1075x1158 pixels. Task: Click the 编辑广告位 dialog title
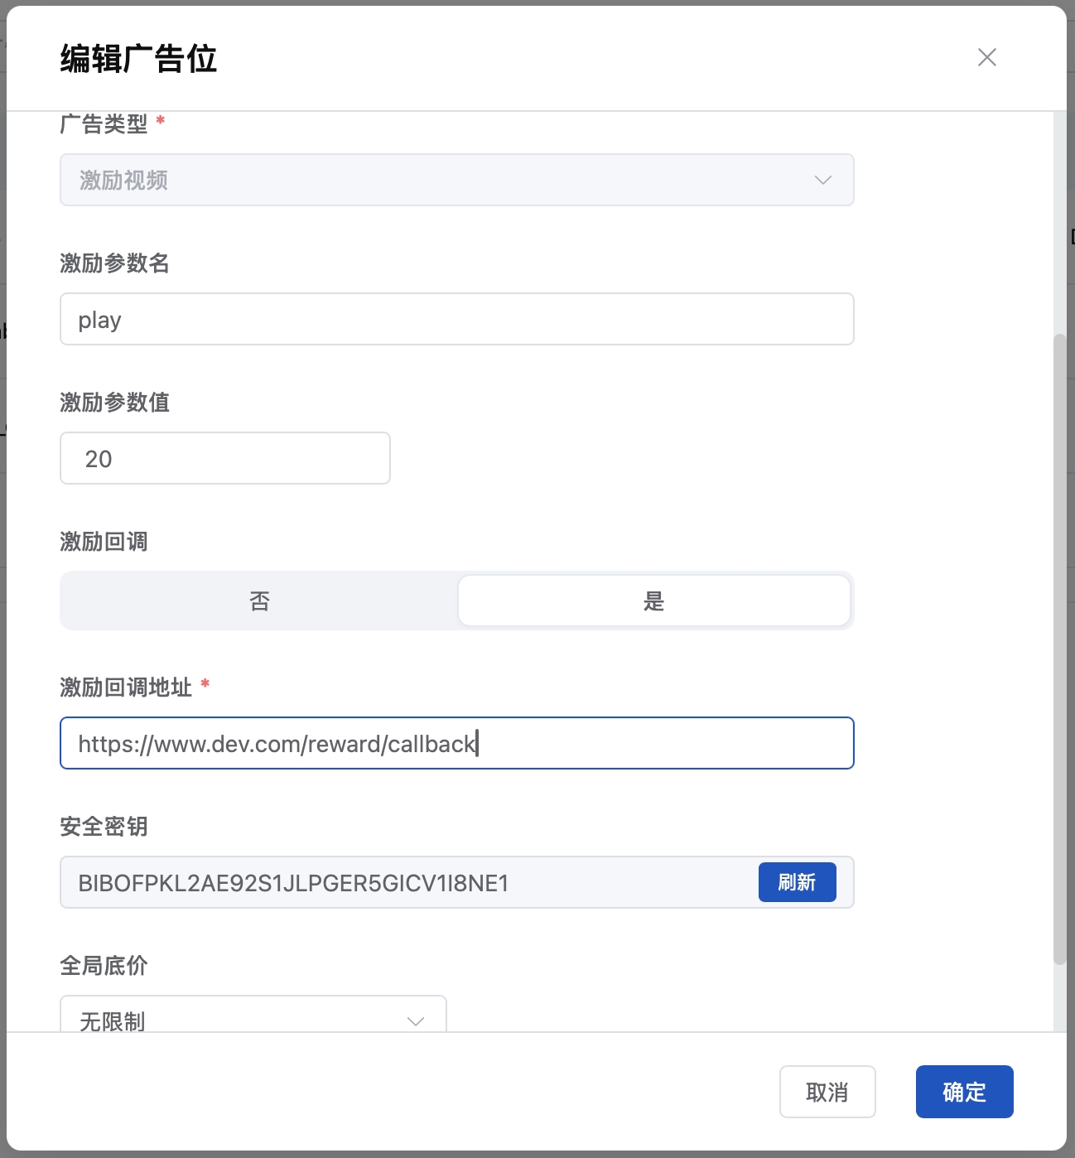138,59
